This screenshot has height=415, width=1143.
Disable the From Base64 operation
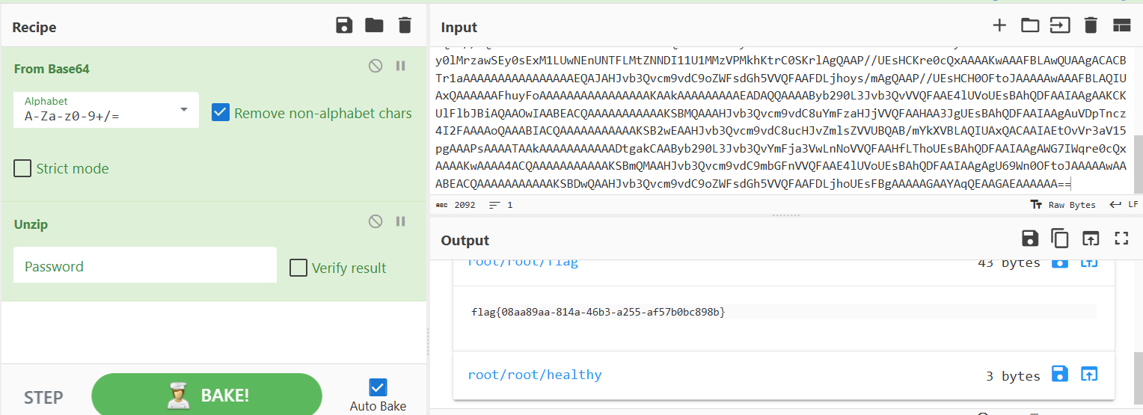click(376, 66)
